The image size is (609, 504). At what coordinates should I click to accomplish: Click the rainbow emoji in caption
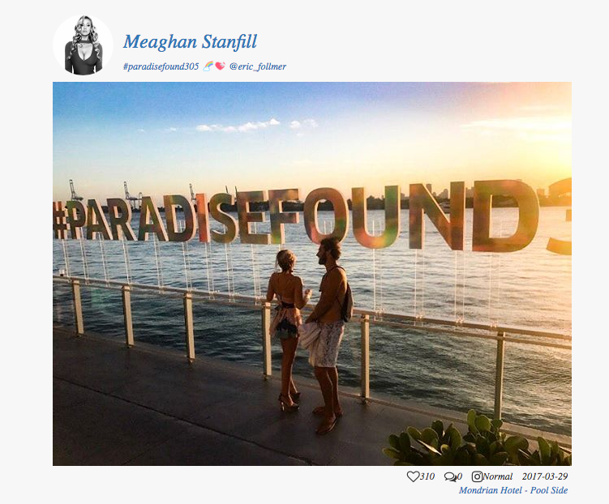point(208,66)
